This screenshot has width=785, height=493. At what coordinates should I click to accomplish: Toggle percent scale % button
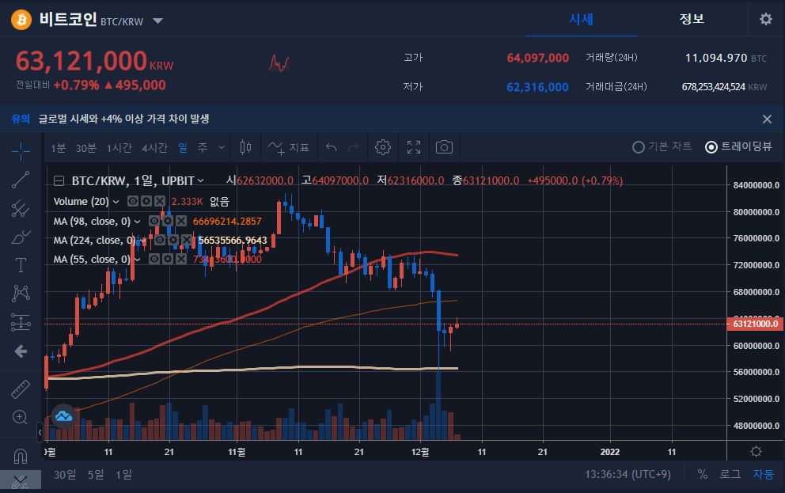tap(703, 474)
